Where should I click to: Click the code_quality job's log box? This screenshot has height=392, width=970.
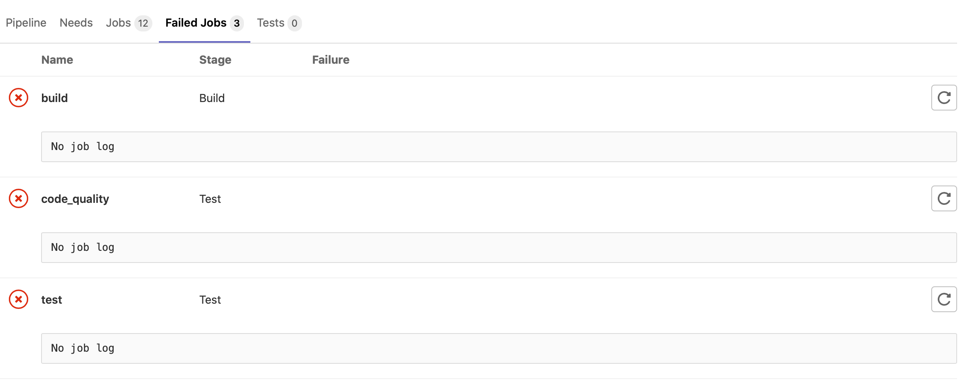pyautogui.click(x=499, y=248)
